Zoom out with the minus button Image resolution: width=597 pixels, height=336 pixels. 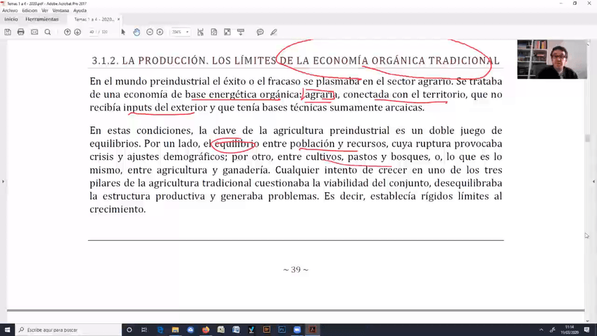click(150, 32)
